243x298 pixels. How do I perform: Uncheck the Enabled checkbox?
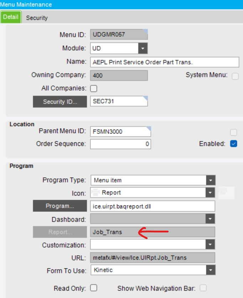pyautogui.click(x=234, y=144)
